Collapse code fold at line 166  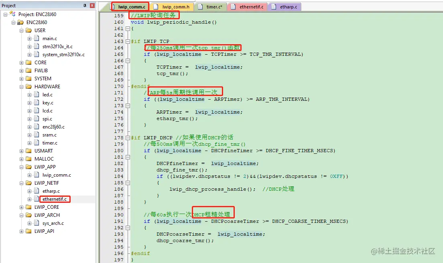click(128, 61)
